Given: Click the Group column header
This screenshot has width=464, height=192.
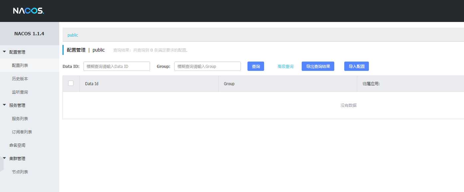Looking at the screenshot, I should tap(229, 84).
